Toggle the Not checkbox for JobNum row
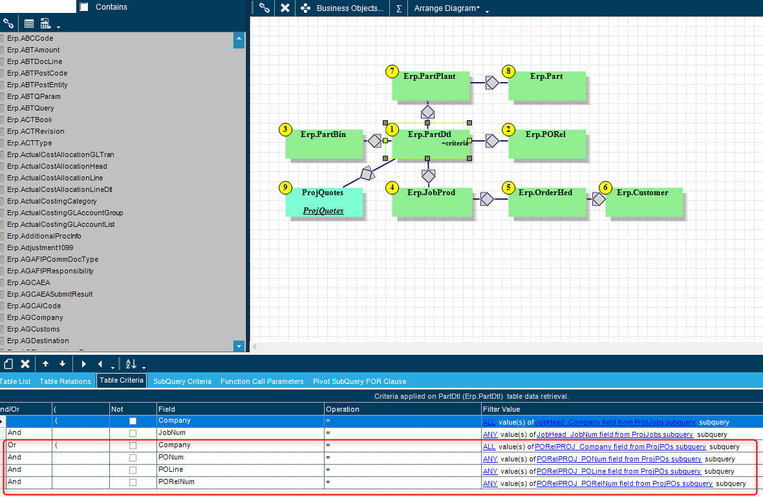The image size is (763, 497). point(133,434)
